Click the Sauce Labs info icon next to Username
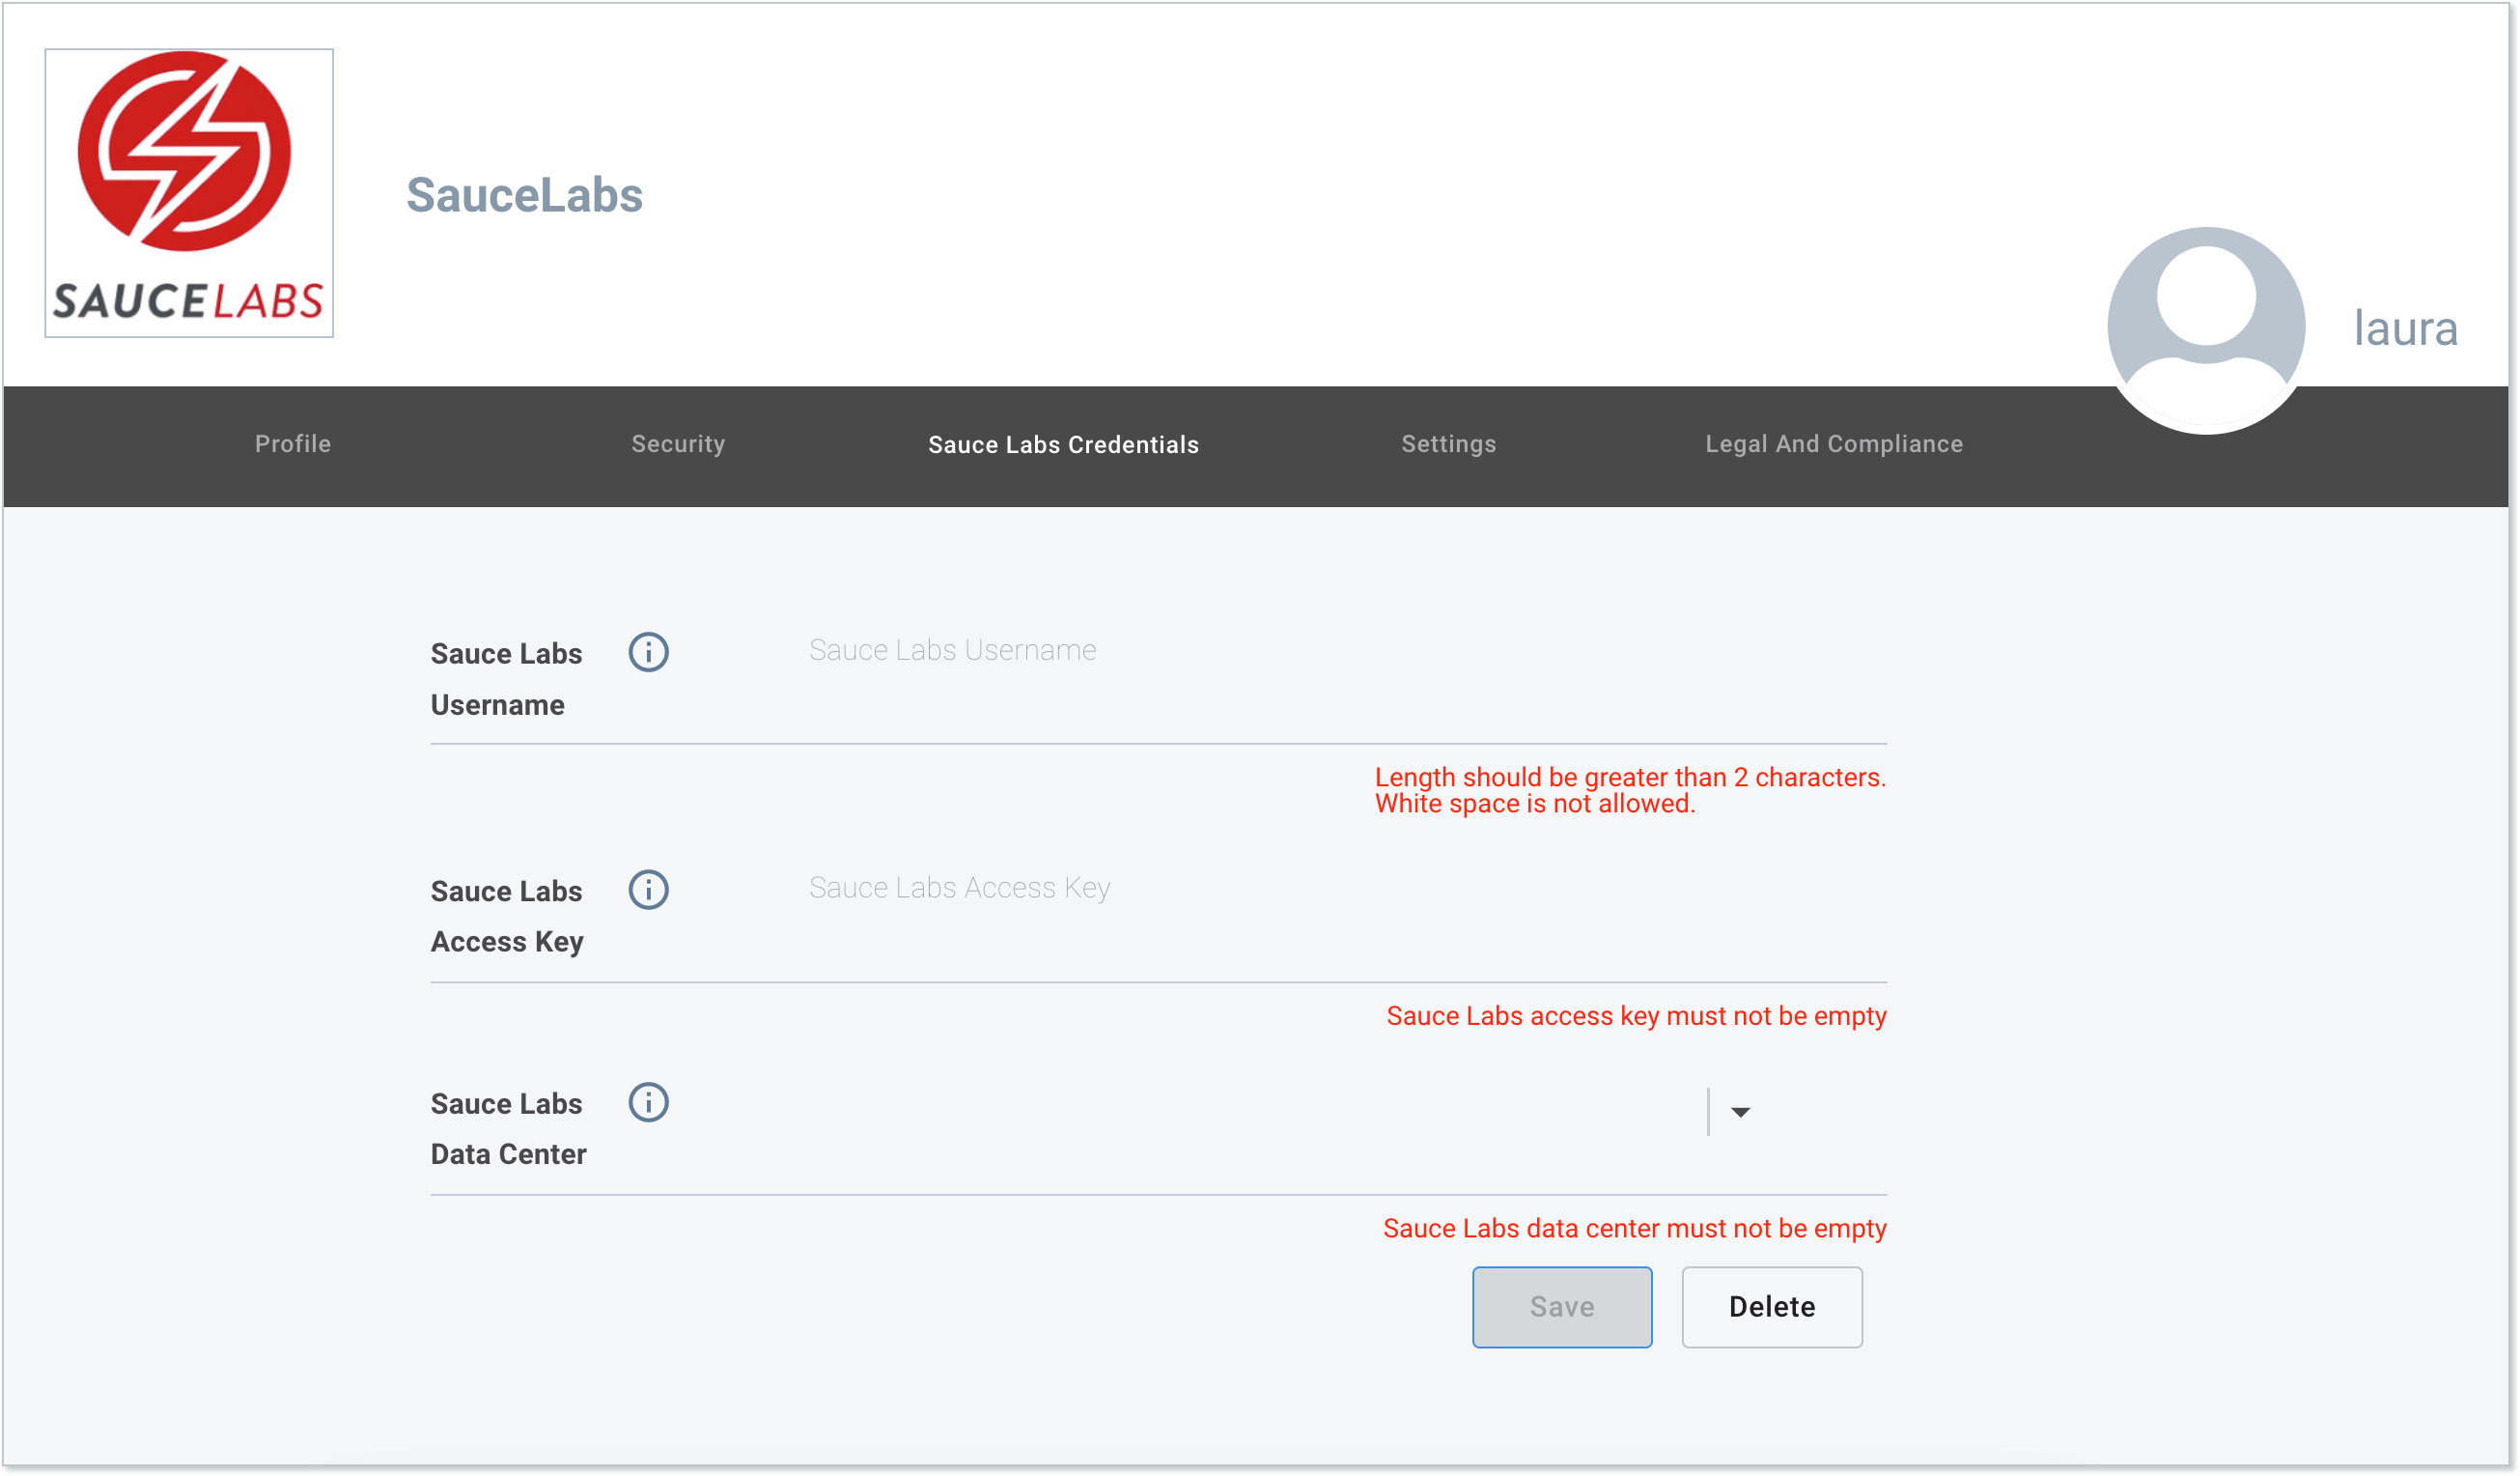Image resolution: width=2520 pixels, height=1476 pixels. click(648, 652)
